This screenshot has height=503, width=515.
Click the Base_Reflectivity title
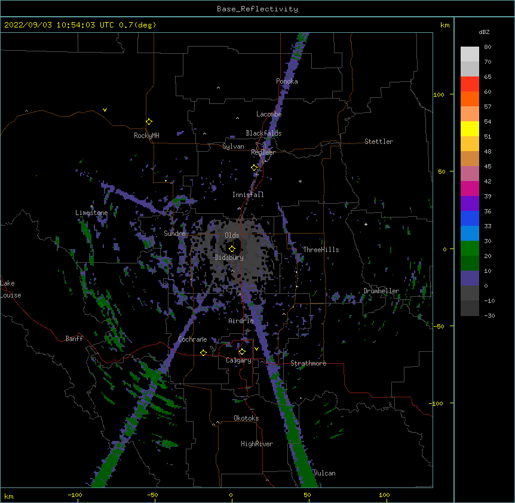257,9
